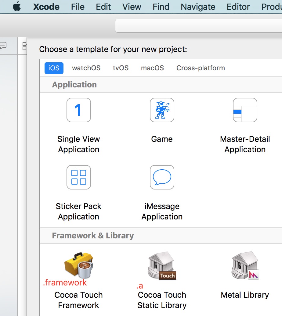Switch to the watchOS tab

pos(86,68)
